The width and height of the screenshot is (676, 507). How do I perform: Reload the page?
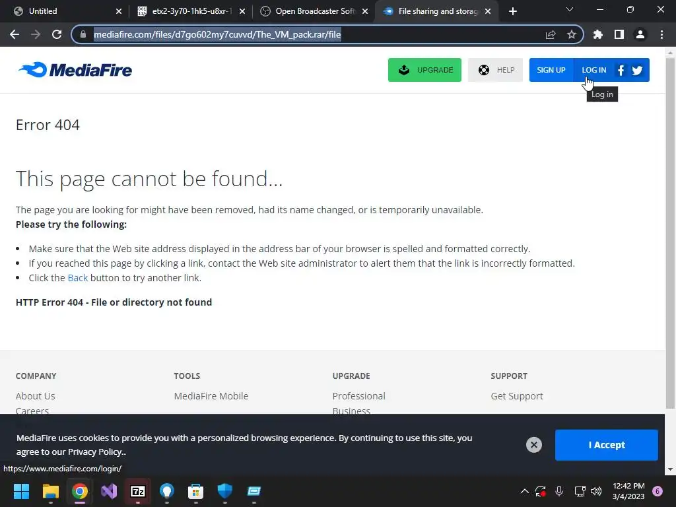click(x=57, y=34)
